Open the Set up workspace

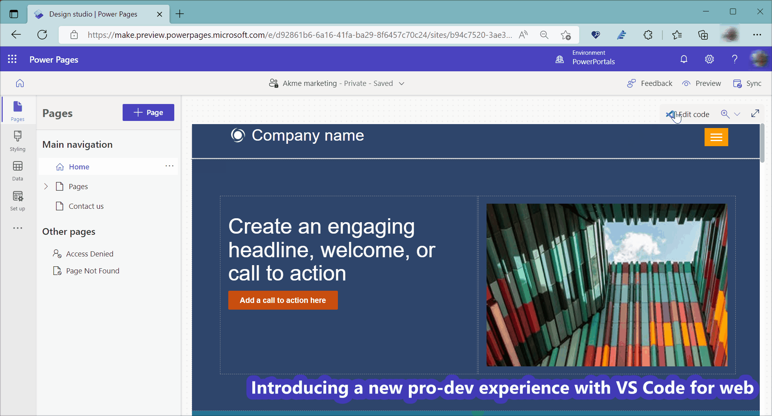(17, 200)
